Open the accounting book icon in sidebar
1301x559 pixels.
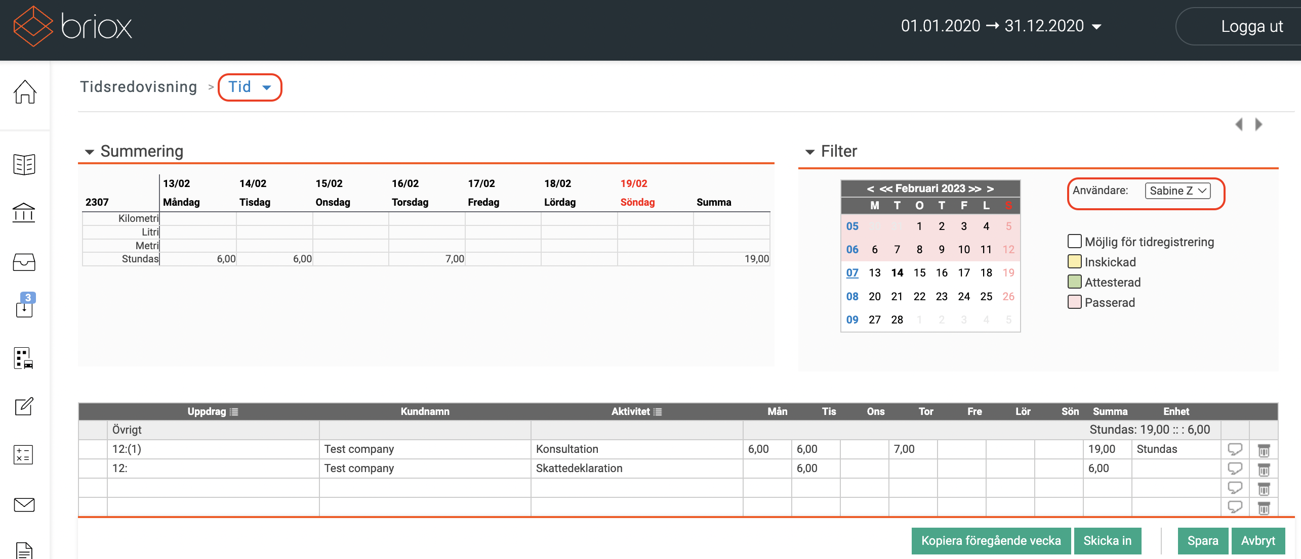point(24,164)
